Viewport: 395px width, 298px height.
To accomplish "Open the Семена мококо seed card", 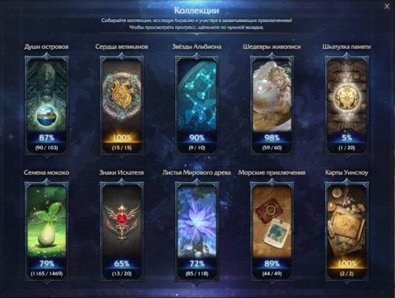I will (x=46, y=231).
